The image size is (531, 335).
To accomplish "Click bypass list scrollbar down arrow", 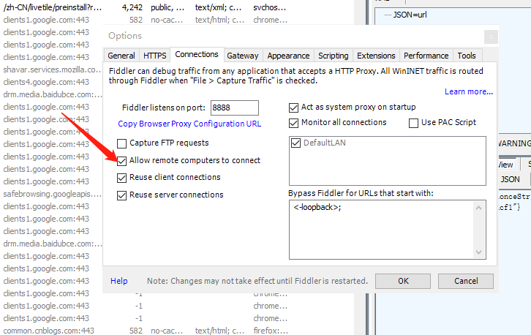I will [479, 252].
